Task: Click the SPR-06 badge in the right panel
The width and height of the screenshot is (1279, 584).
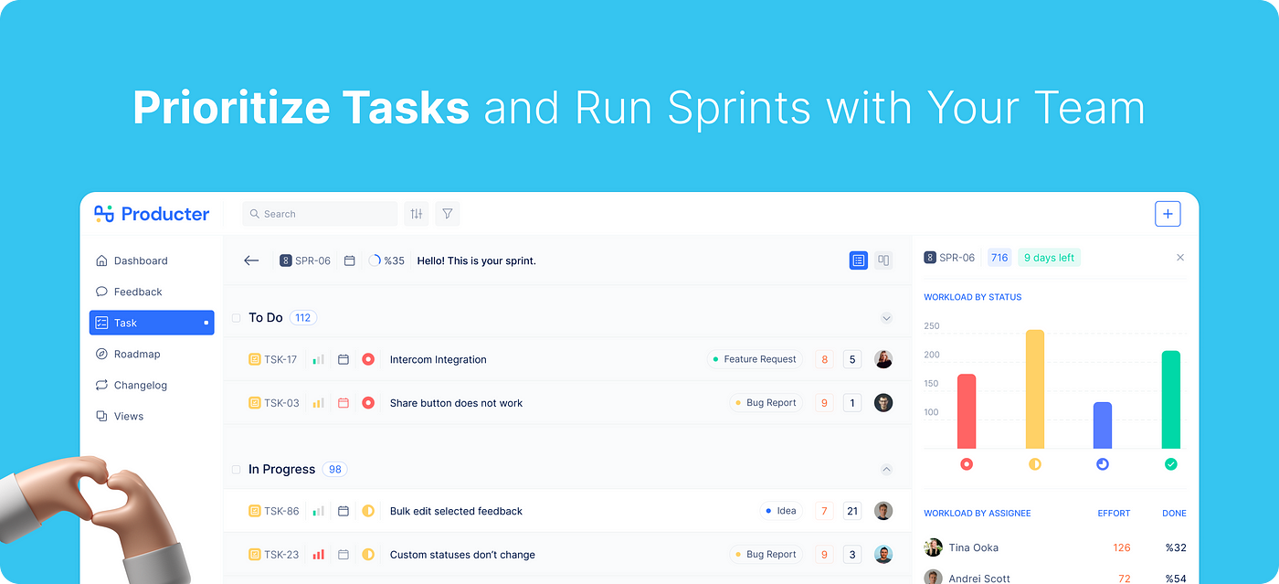Action: click(950, 258)
